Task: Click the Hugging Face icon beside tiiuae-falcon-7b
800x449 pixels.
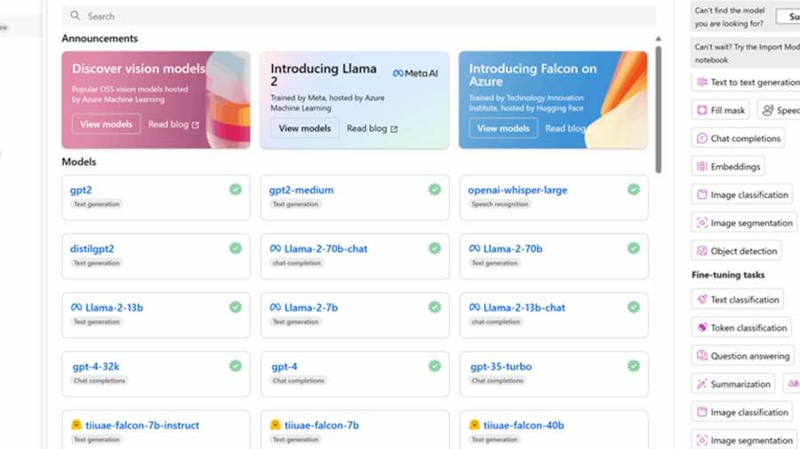Action: (275, 424)
